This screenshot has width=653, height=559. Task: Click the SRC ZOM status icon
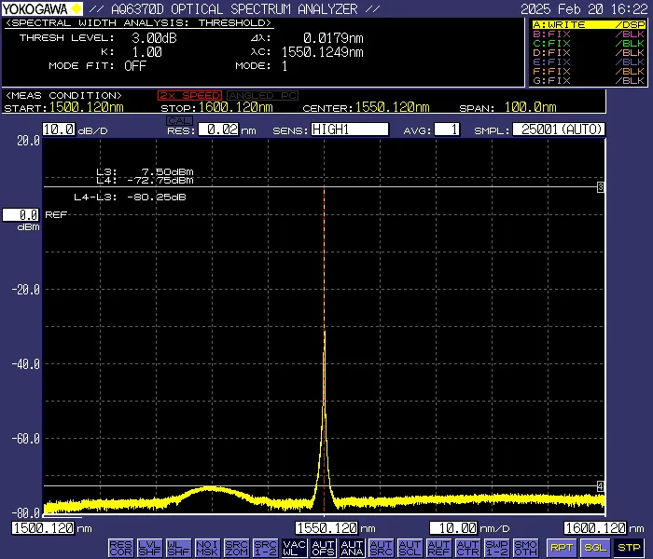(x=236, y=547)
